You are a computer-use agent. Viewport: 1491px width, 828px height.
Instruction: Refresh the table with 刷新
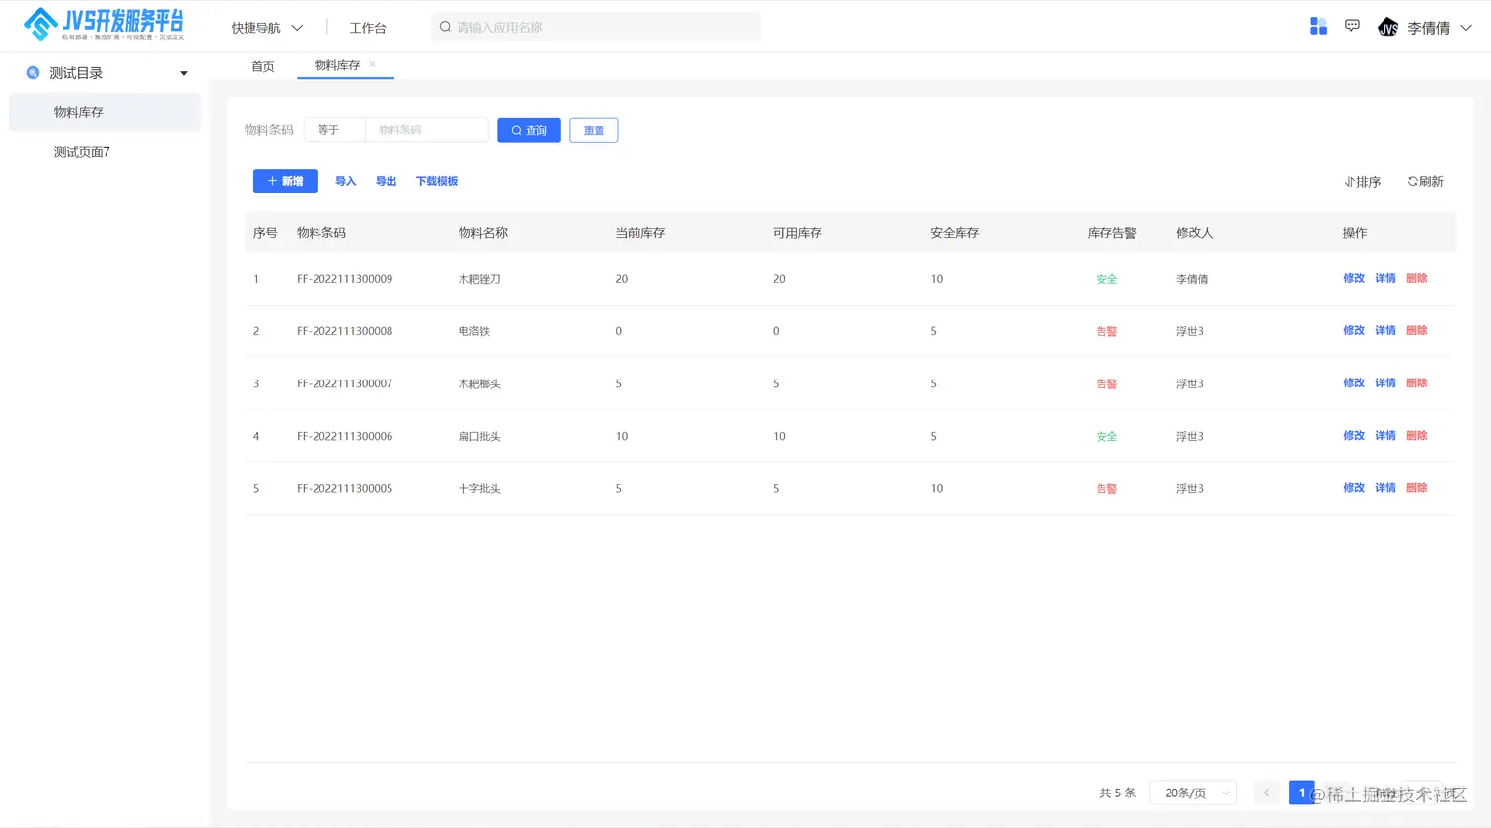coord(1425,181)
